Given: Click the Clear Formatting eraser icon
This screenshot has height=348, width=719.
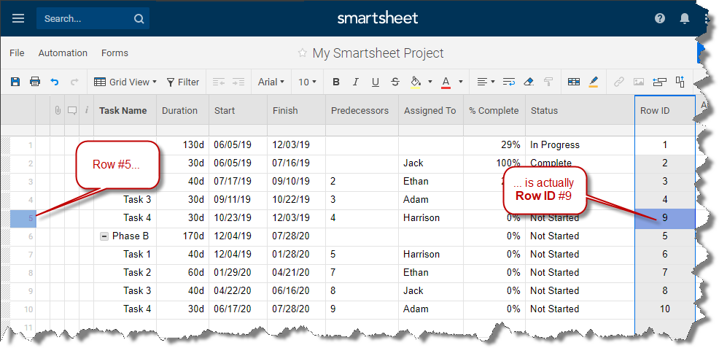Looking at the screenshot, I should coord(529,82).
